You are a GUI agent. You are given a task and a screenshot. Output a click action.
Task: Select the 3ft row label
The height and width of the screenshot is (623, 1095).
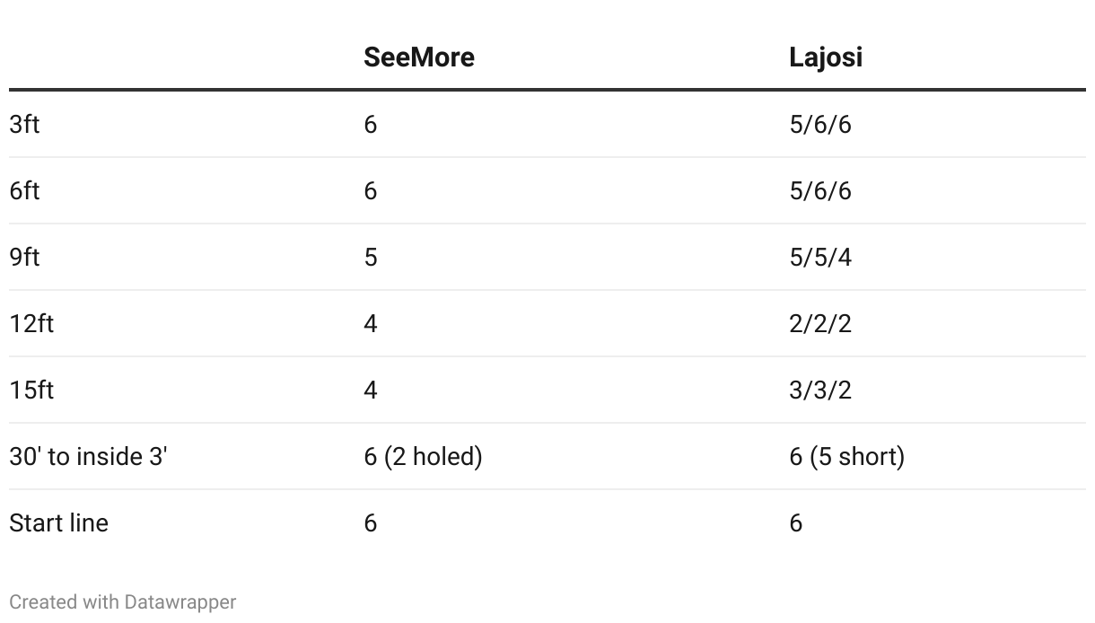(x=24, y=124)
